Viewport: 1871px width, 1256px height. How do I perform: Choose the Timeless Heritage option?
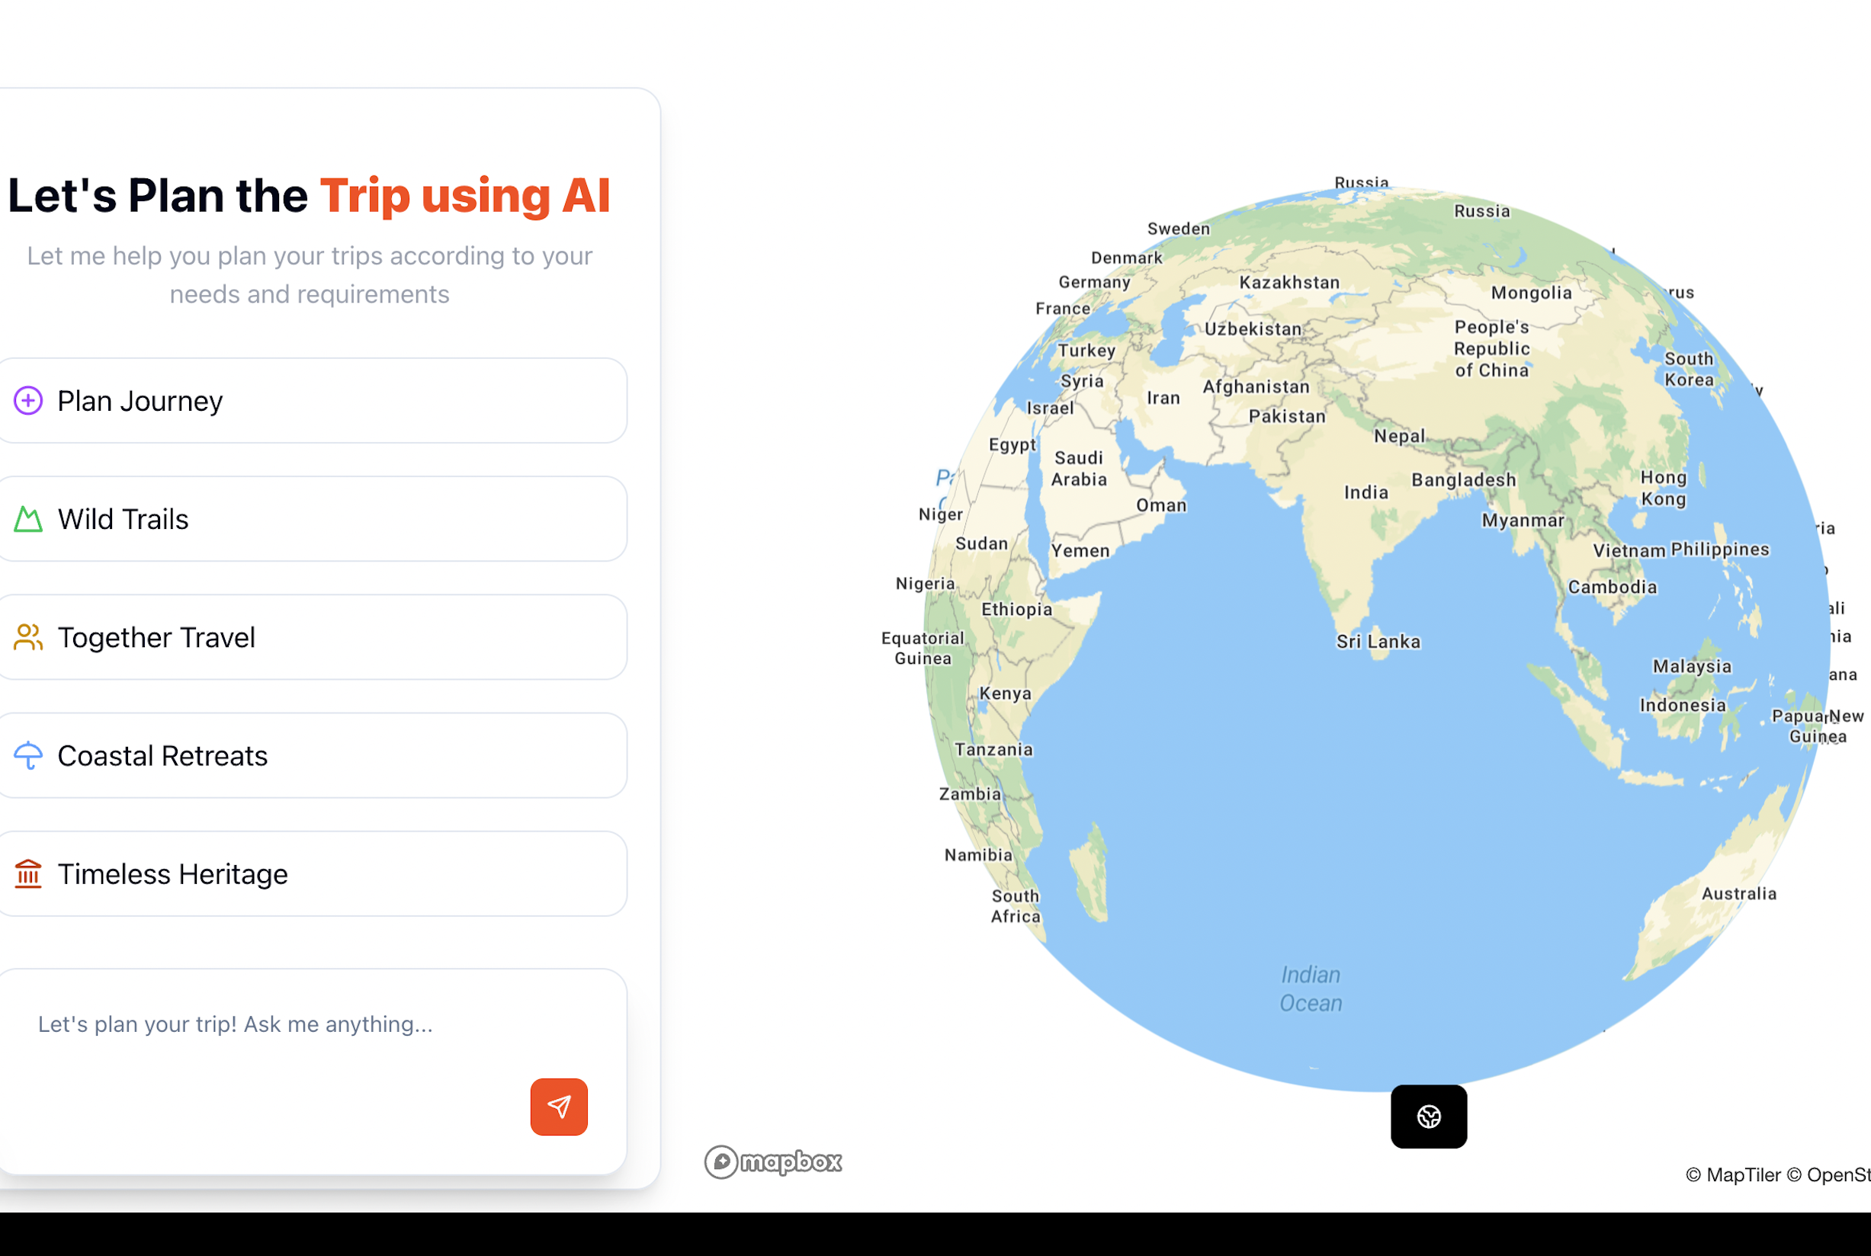point(312,874)
